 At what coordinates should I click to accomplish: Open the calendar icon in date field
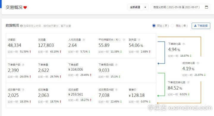tap(207, 7)
